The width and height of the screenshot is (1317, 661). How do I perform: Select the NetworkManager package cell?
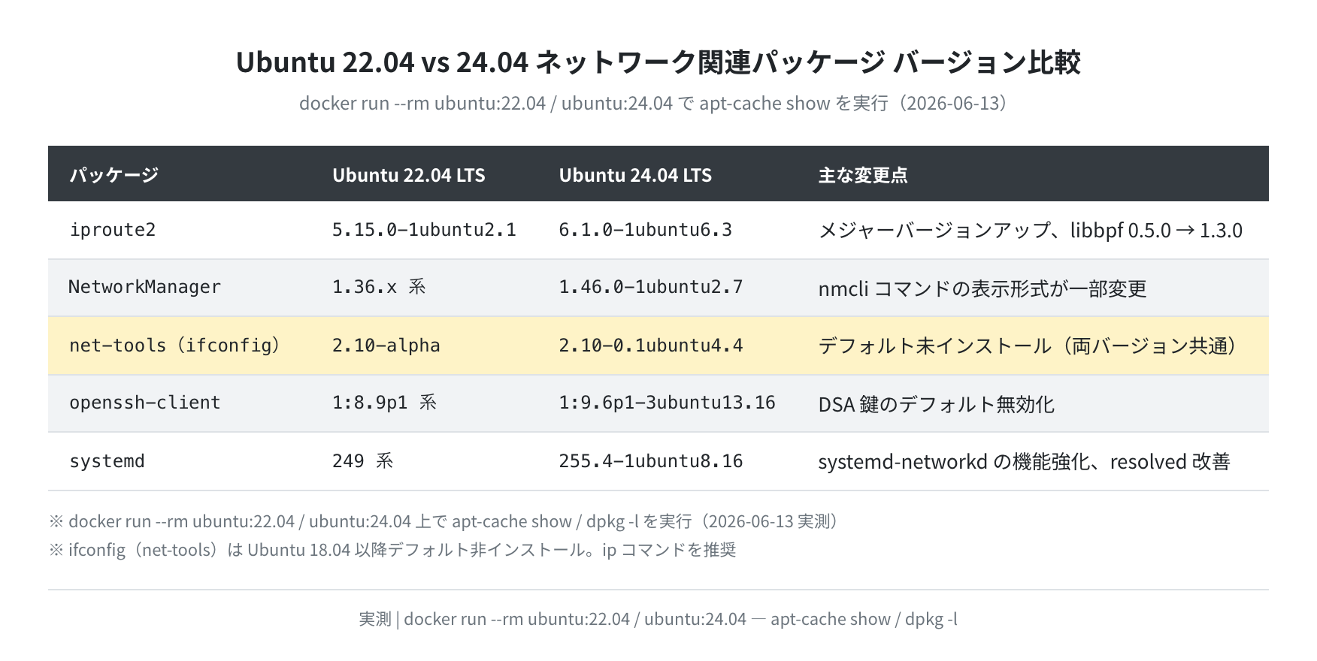(144, 287)
